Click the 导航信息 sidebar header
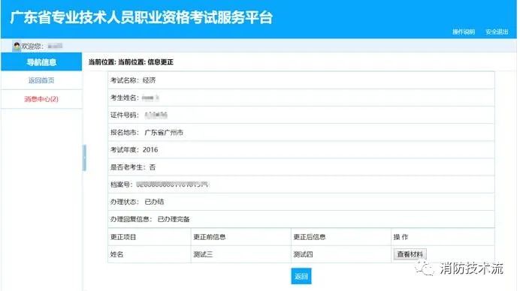The height and width of the screenshot is (291, 520). click(41, 62)
